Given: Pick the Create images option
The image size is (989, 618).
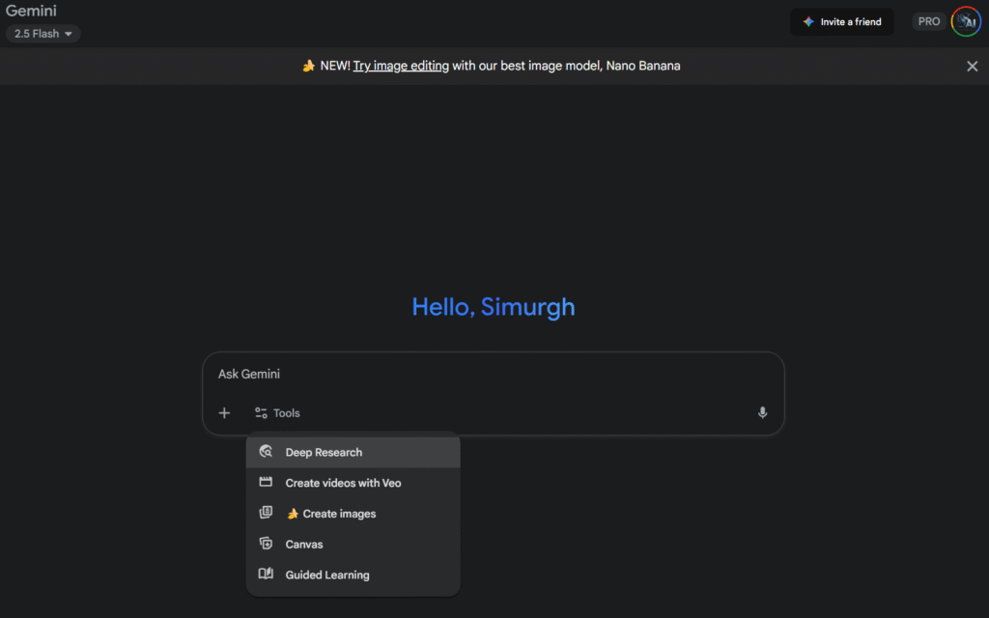Looking at the screenshot, I should click(338, 514).
